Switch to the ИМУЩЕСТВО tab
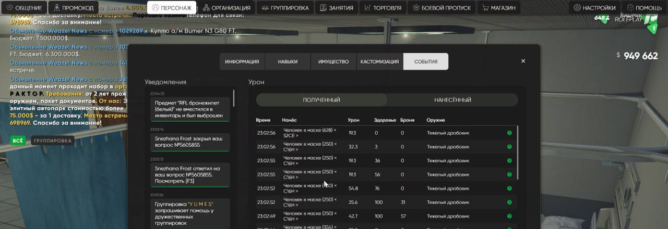Image resolution: width=668 pixels, height=229 pixels. (x=333, y=61)
